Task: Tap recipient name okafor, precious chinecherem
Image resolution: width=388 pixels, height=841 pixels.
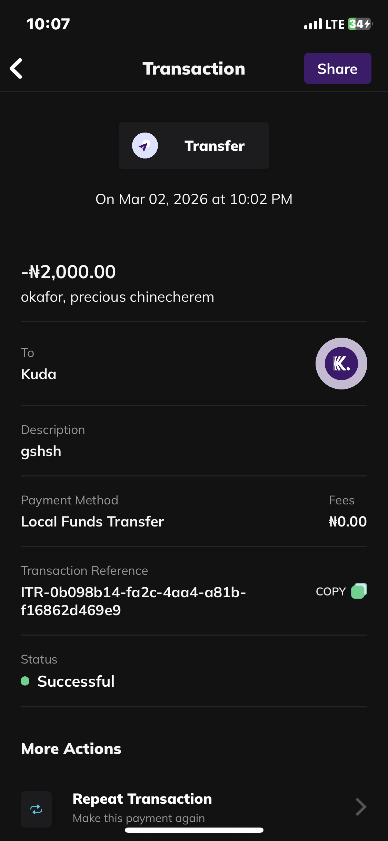Action: pyautogui.click(x=117, y=297)
